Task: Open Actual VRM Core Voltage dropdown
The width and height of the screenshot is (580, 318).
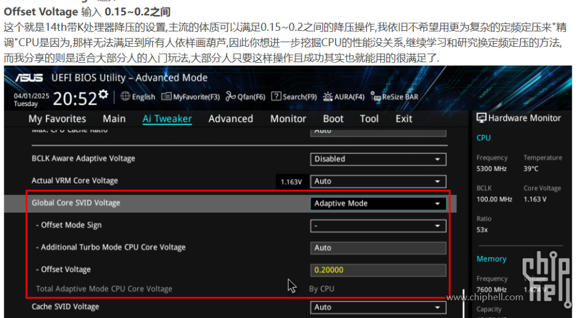Action: (378, 181)
